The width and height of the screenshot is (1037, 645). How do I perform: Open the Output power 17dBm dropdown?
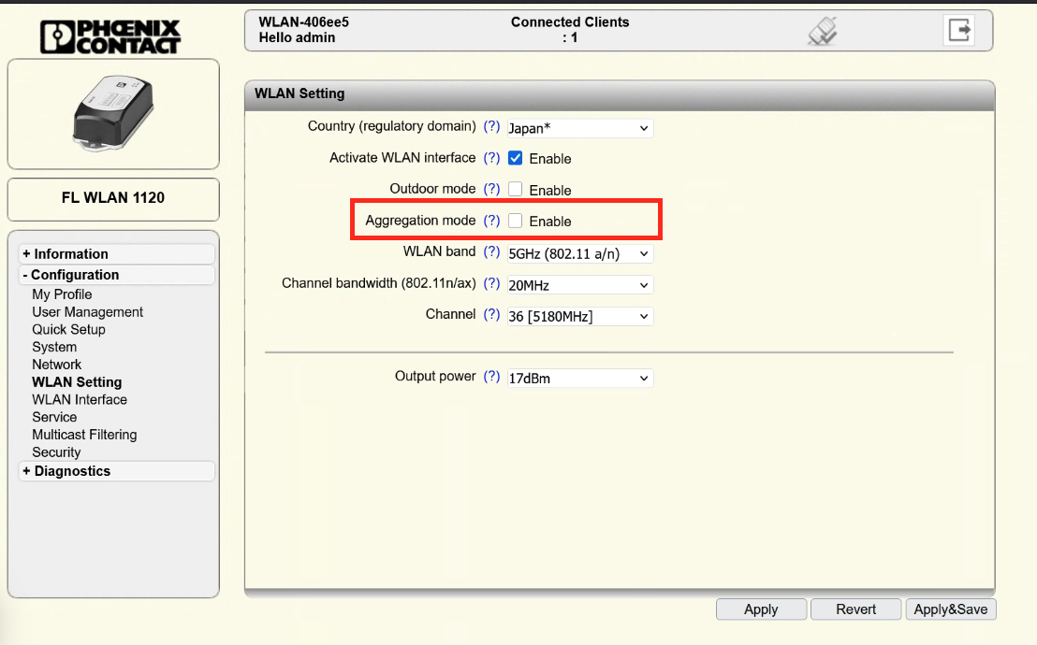point(579,379)
